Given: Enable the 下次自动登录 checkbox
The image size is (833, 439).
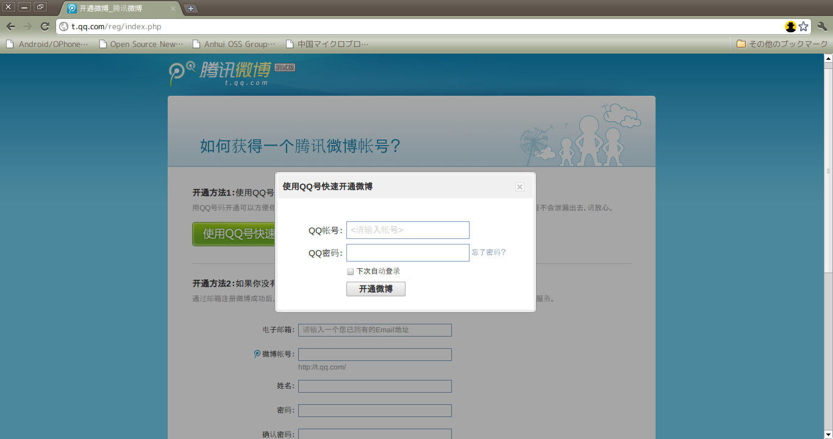Looking at the screenshot, I should [x=350, y=271].
